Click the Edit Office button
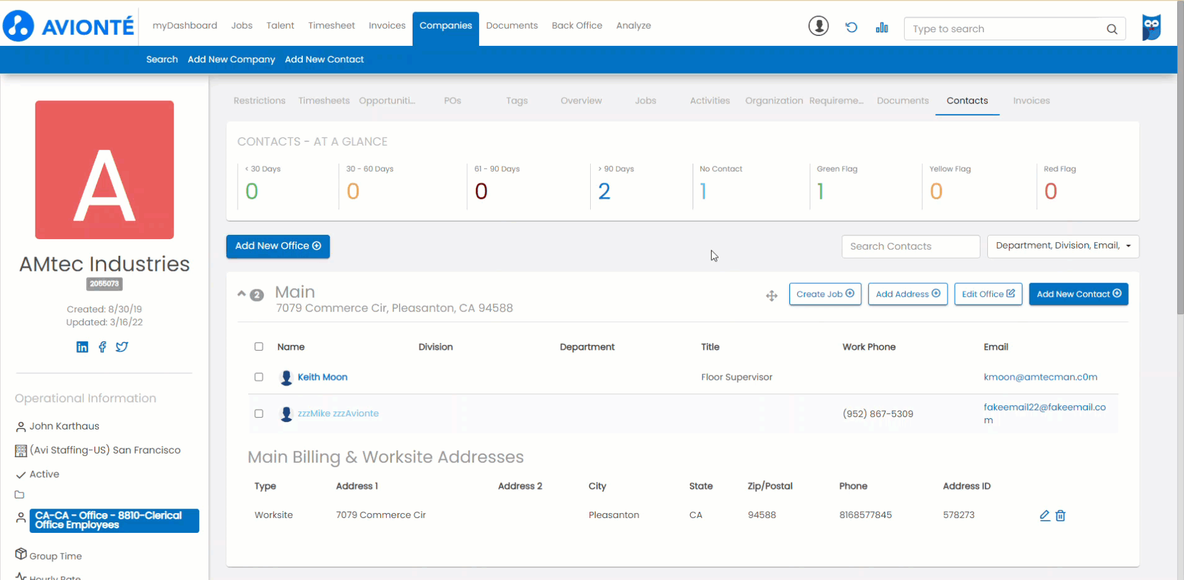This screenshot has height=580, width=1184. pyautogui.click(x=988, y=294)
